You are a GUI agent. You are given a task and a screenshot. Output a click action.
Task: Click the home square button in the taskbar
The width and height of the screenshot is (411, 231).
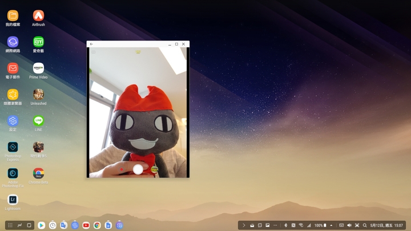pyautogui.click(x=29, y=225)
